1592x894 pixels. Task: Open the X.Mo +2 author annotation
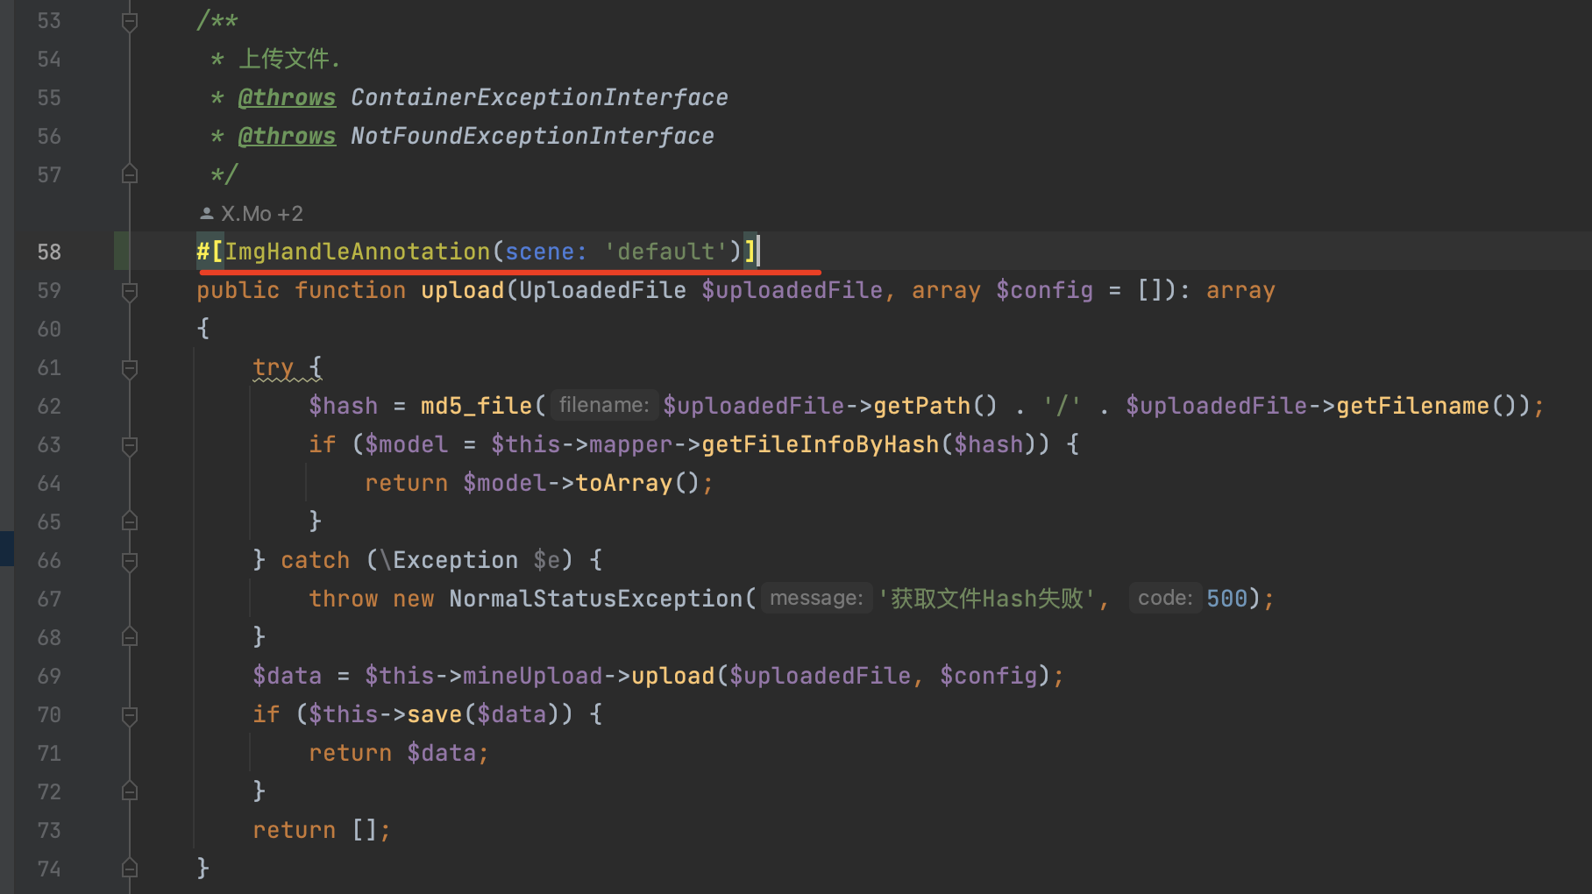click(x=252, y=214)
